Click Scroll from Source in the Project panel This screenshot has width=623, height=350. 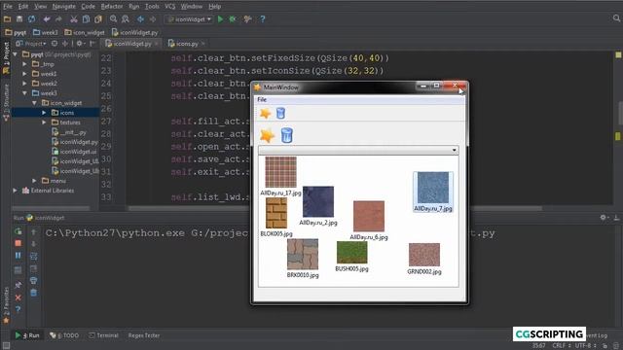[x=55, y=44]
